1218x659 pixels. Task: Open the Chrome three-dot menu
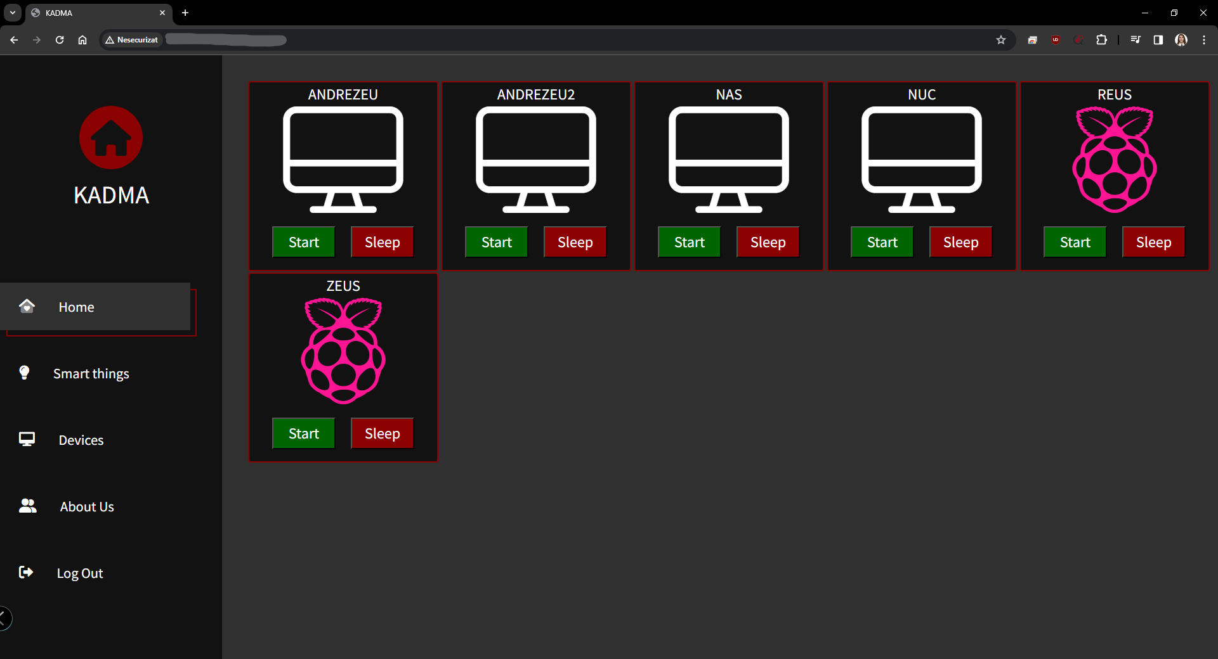click(1204, 40)
